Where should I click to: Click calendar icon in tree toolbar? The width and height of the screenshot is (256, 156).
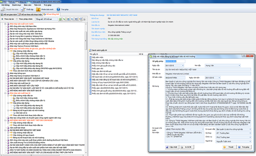pyautogui.click(x=68, y=19)
